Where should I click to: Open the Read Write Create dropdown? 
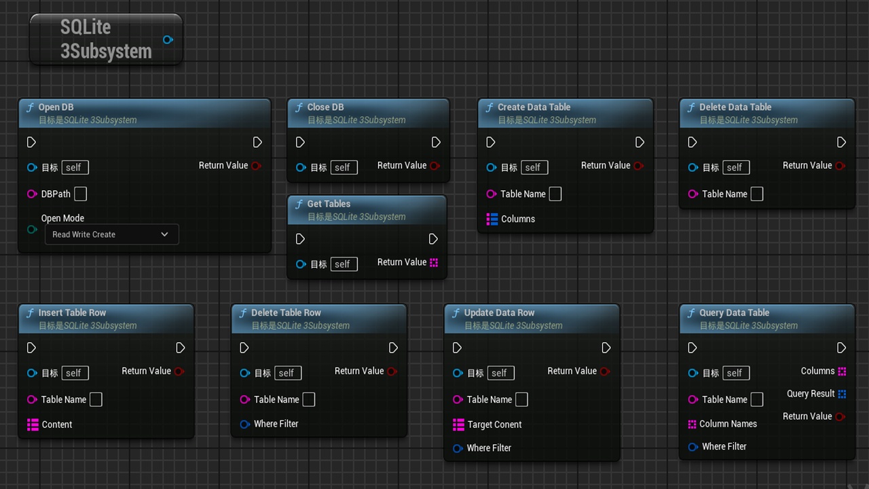111,234
